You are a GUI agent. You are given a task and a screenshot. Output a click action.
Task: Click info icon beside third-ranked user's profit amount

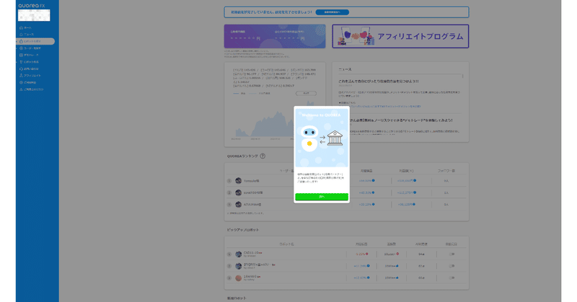(415, 204)
